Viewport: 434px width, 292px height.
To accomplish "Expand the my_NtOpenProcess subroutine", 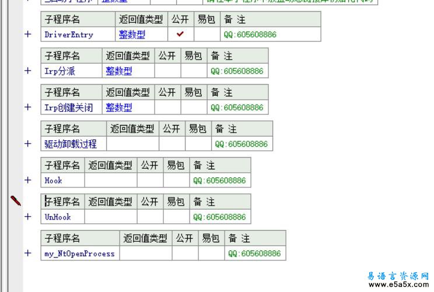I will pos(27,253).
